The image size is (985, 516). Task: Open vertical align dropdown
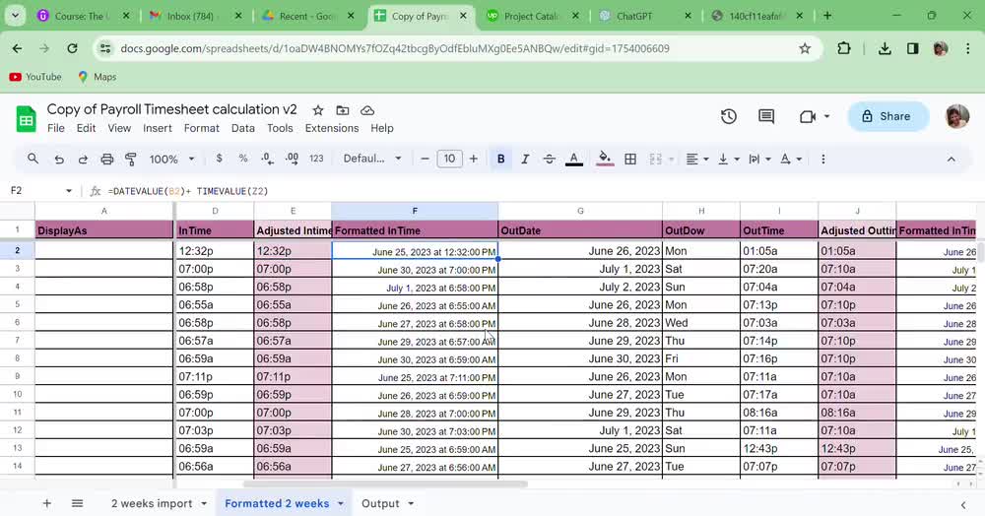coord(728,159)
